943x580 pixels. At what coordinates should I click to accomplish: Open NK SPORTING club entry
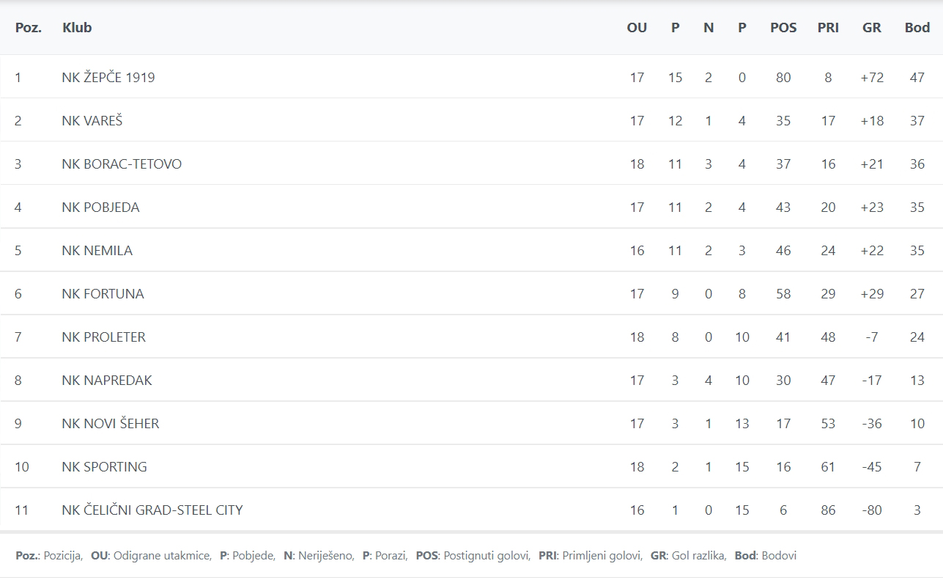click(x=105, y=466)
